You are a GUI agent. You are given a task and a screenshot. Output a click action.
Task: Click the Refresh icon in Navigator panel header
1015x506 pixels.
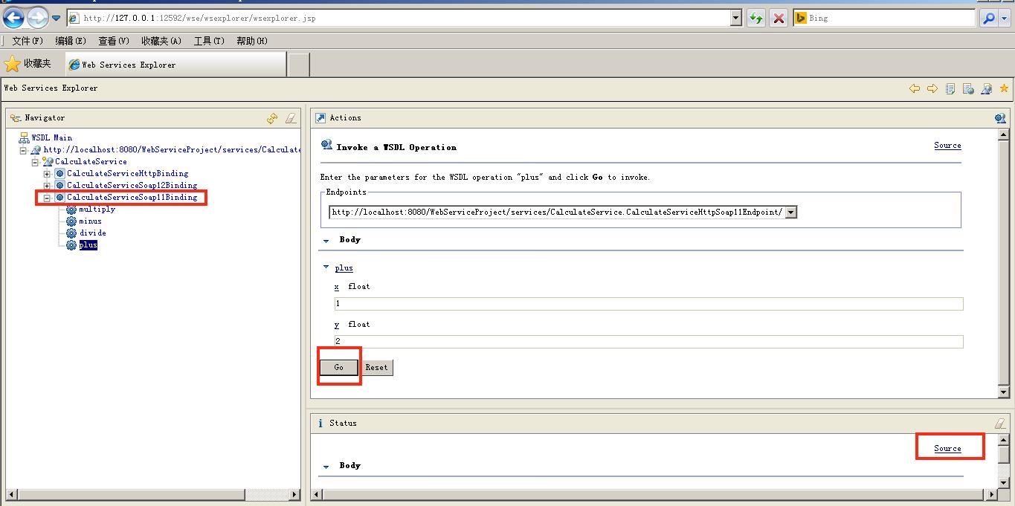pos(272,118)
